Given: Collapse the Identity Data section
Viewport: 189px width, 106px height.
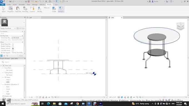Looking at the screenshot, I should pyautogui.click(x=23, y=36).
